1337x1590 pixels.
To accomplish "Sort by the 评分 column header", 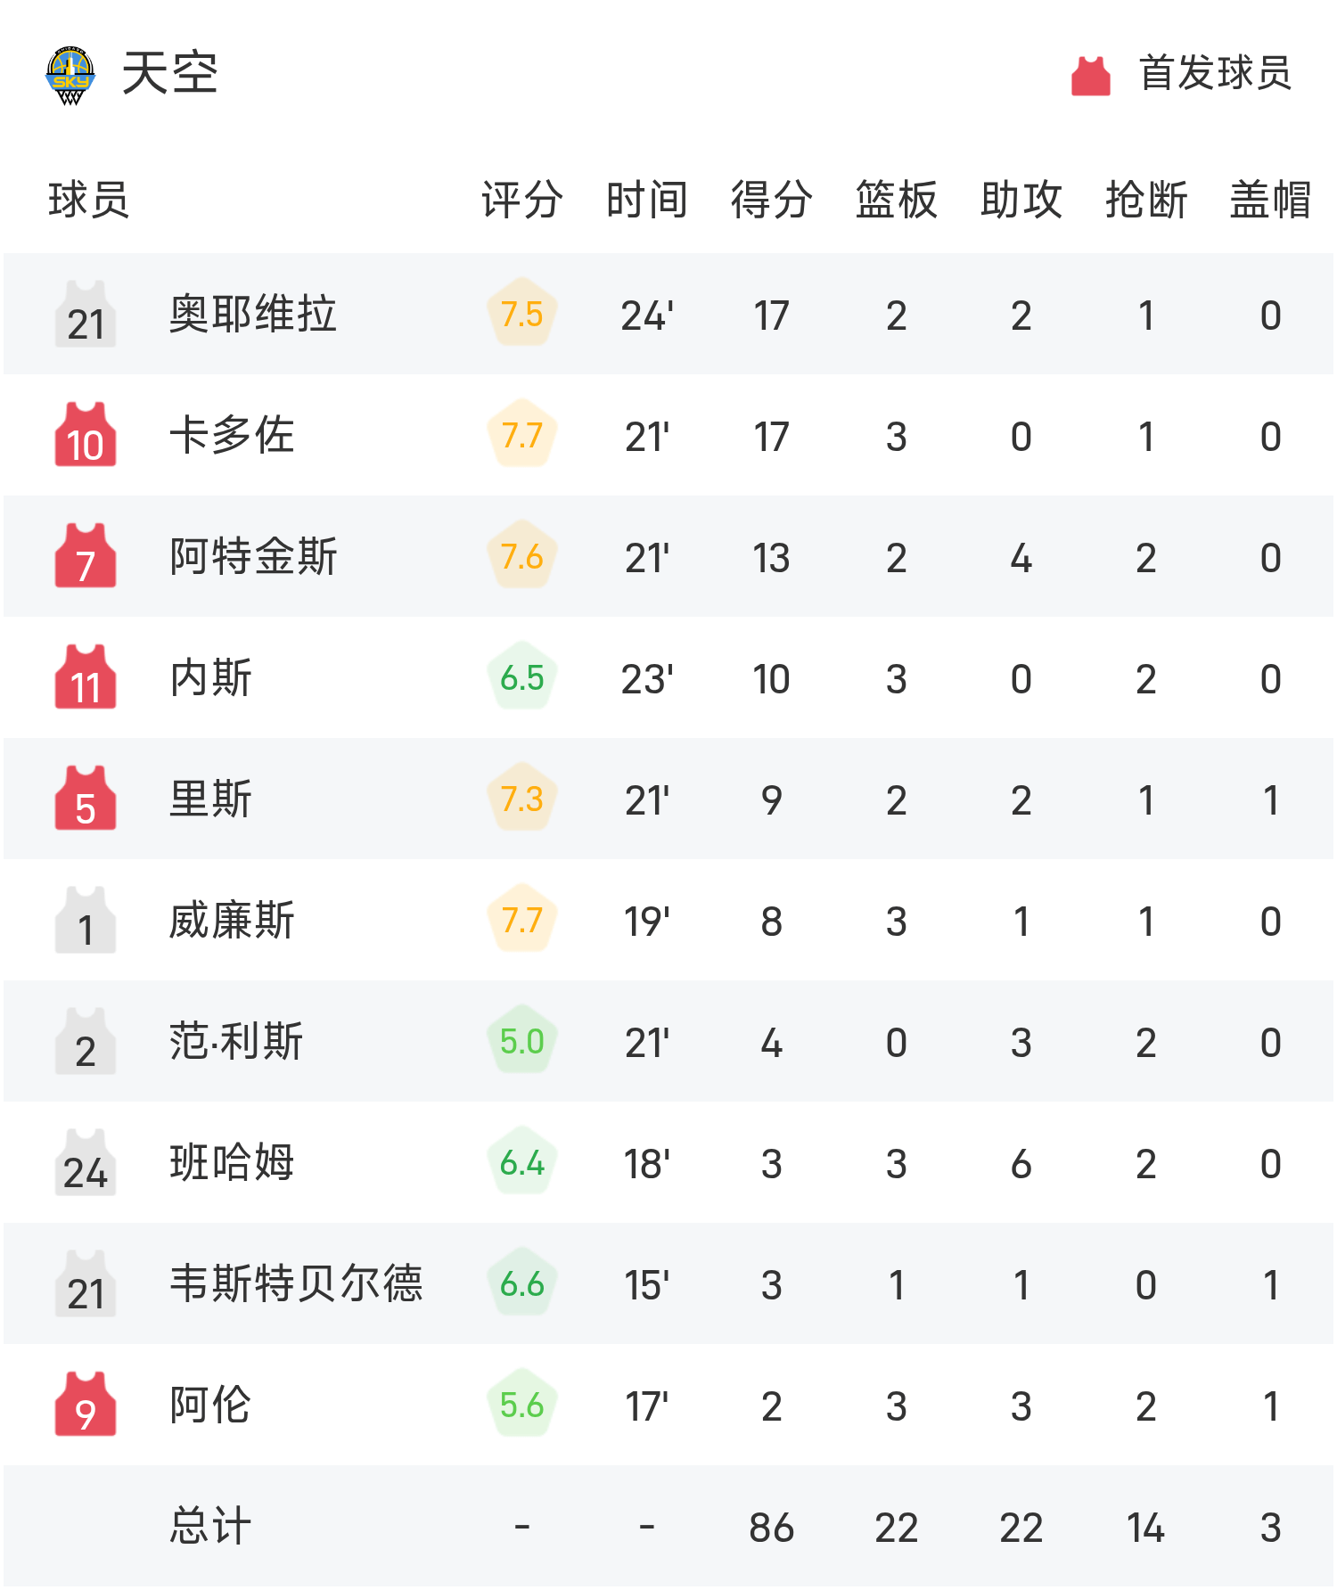I will 522,200.
